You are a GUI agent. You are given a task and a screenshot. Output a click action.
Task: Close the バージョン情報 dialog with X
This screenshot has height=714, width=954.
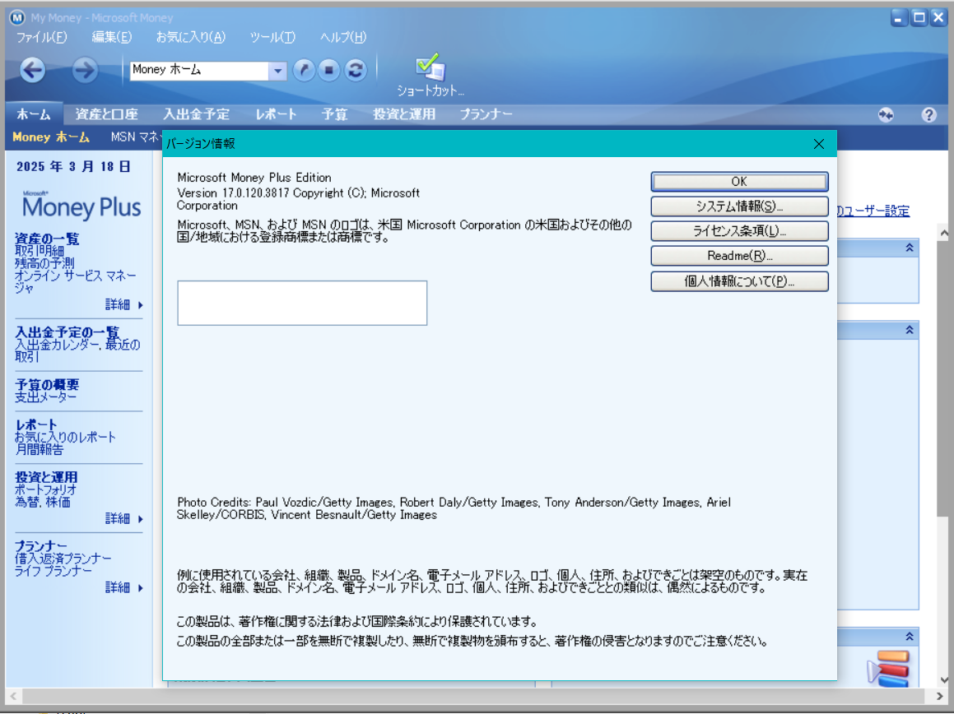819,144
